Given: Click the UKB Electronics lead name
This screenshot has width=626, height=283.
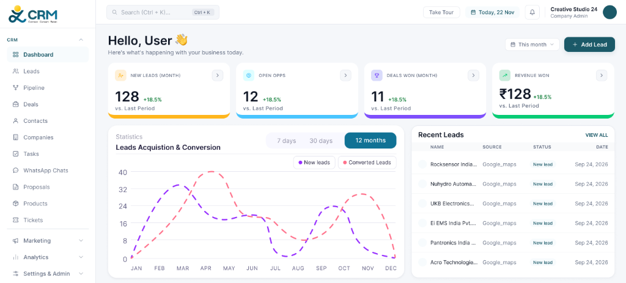Looking at the screenshot, I should tap(452, 204).
